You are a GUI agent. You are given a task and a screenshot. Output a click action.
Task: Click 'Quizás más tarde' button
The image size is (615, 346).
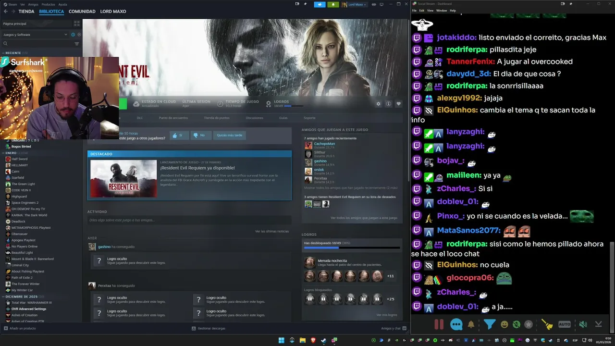click(229, 136)
